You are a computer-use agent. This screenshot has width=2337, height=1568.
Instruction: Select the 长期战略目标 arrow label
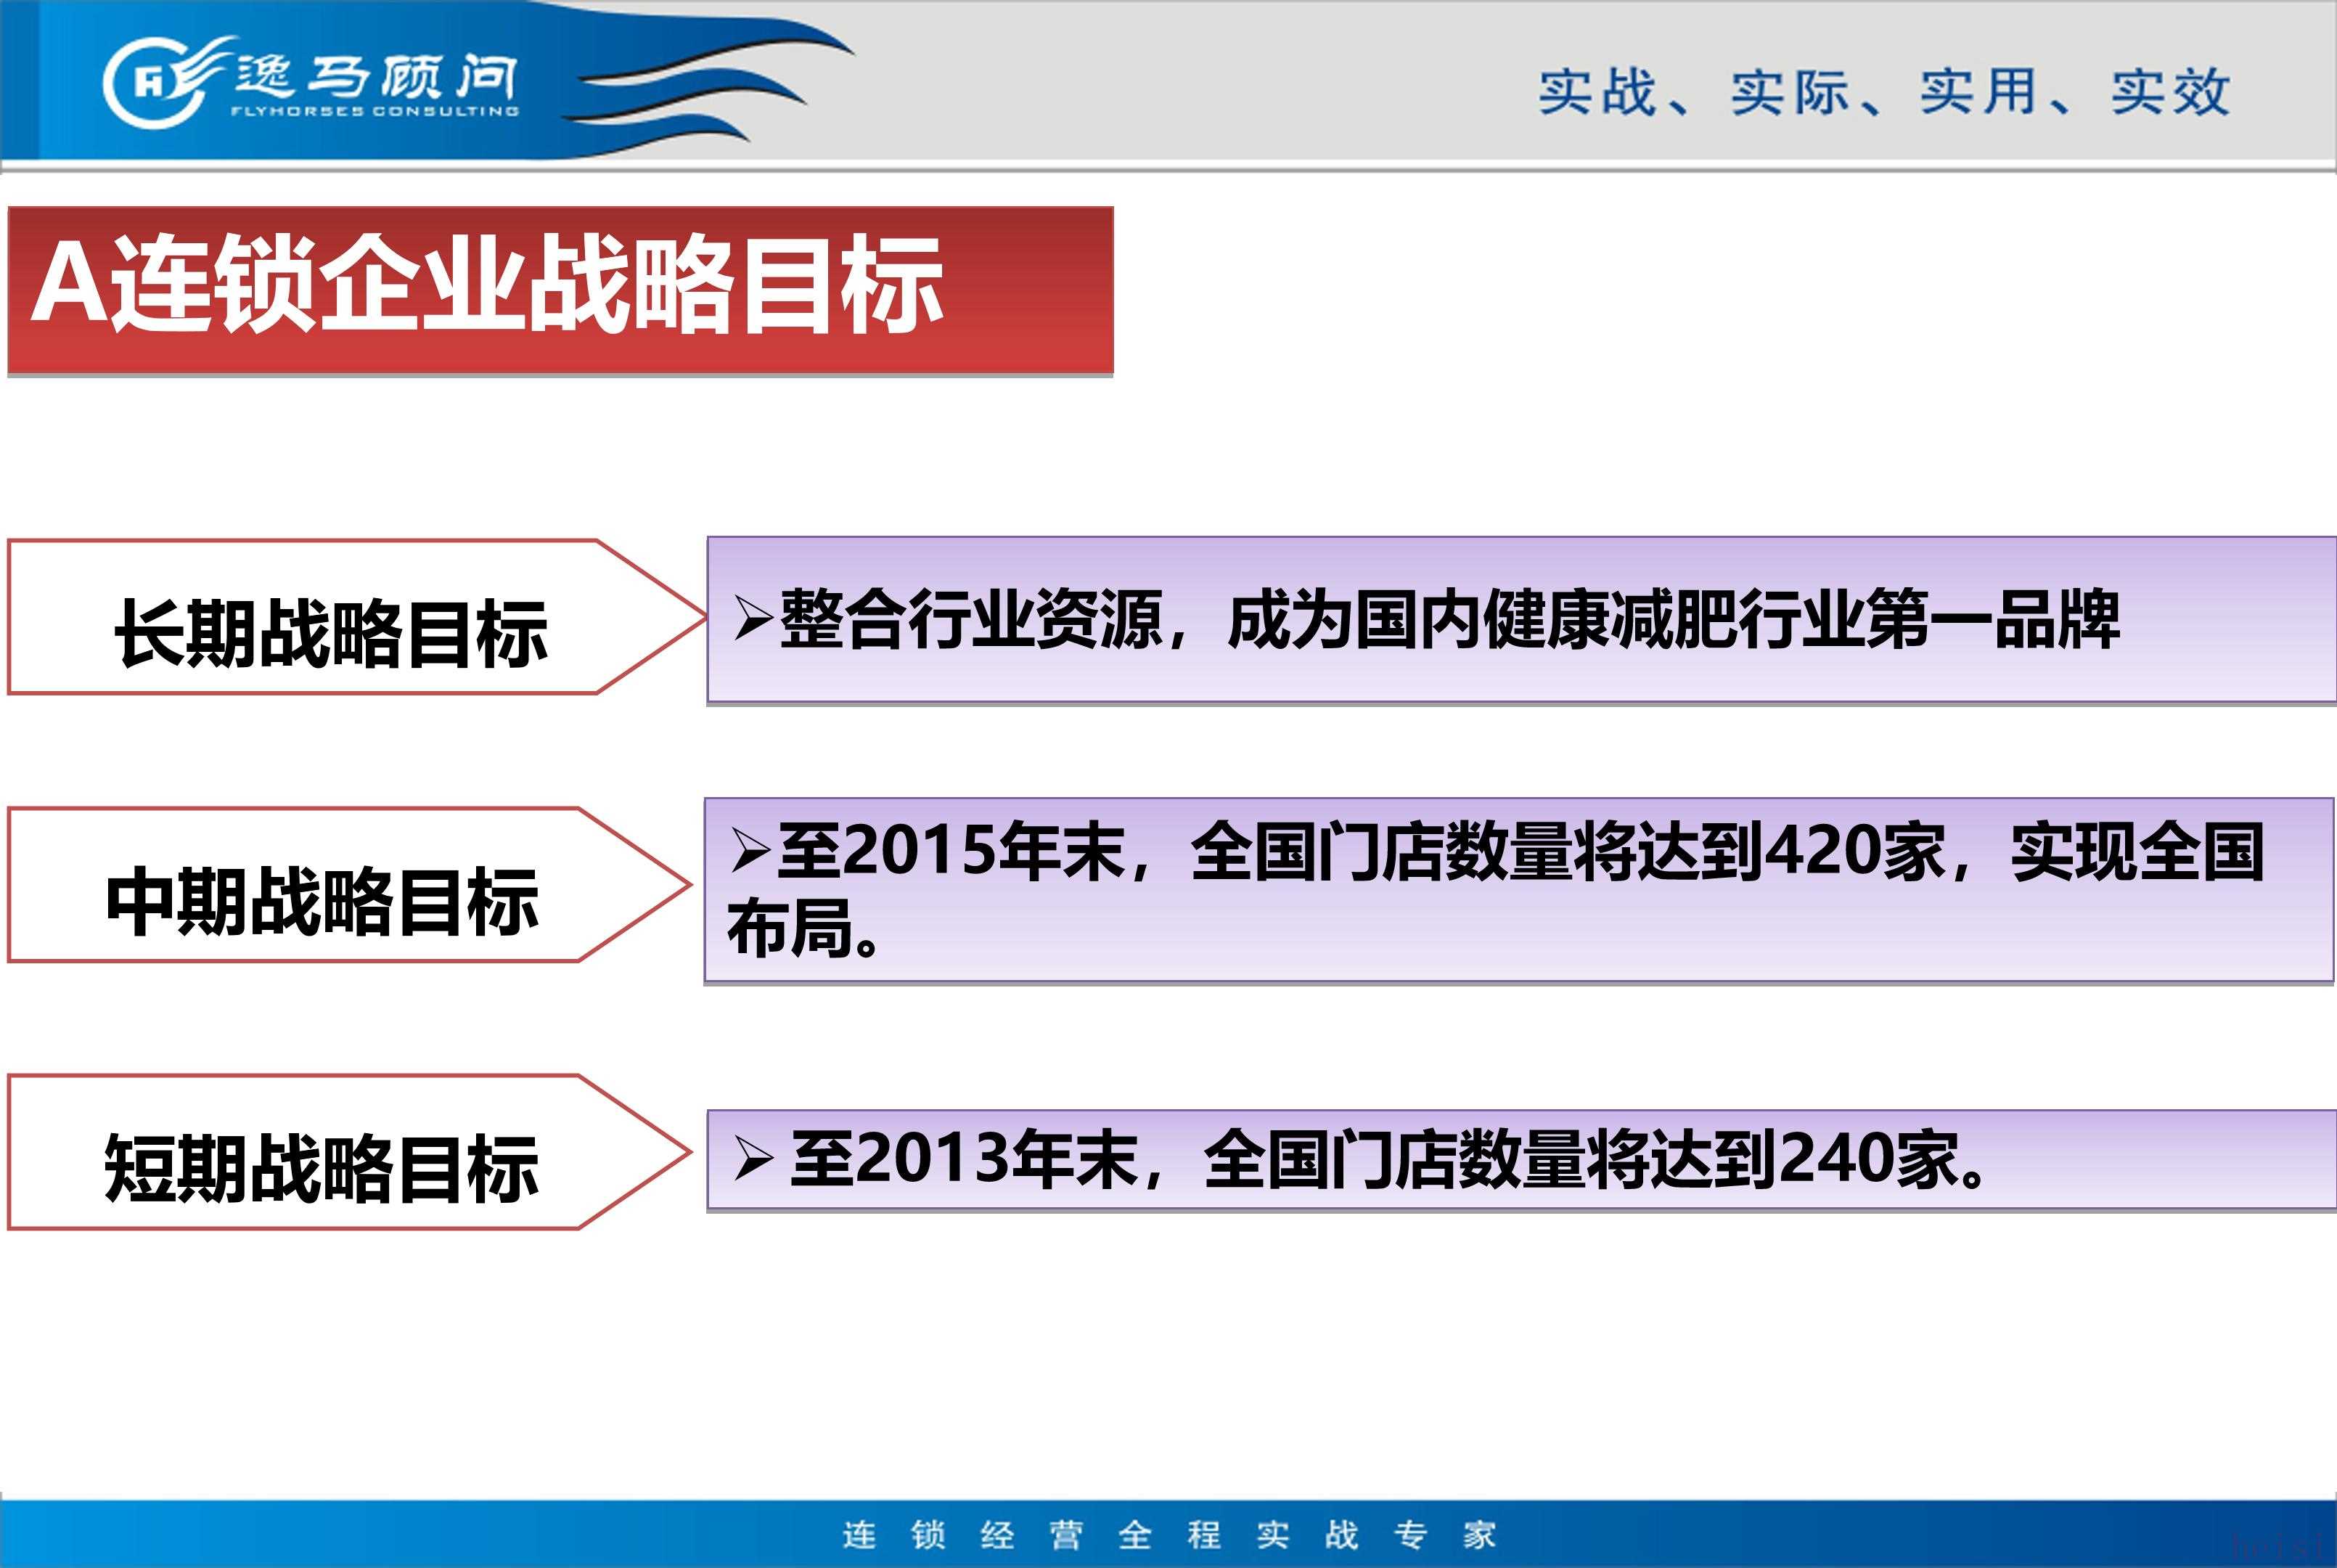pyautogui.click(x=357, y=617)
